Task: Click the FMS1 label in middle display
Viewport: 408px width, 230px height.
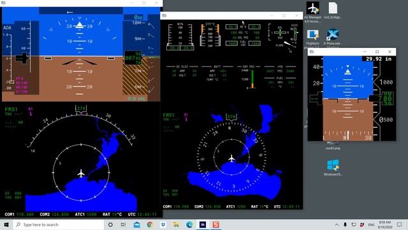Action: tap(168, 115)
